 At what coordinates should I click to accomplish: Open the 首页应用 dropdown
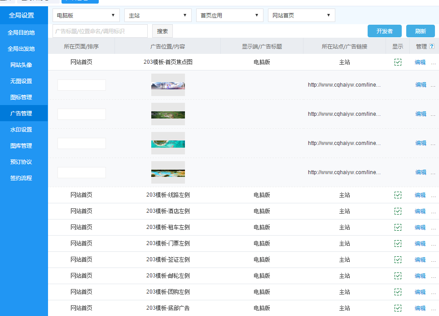[230, 15]
